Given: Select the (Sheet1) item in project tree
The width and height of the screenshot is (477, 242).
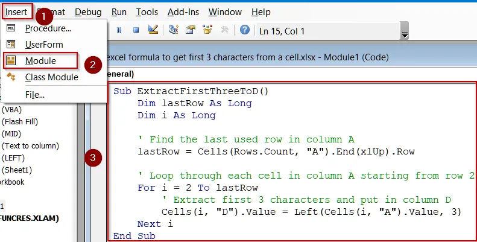Looking at the screenshot, I should click(x=17, y=170).
